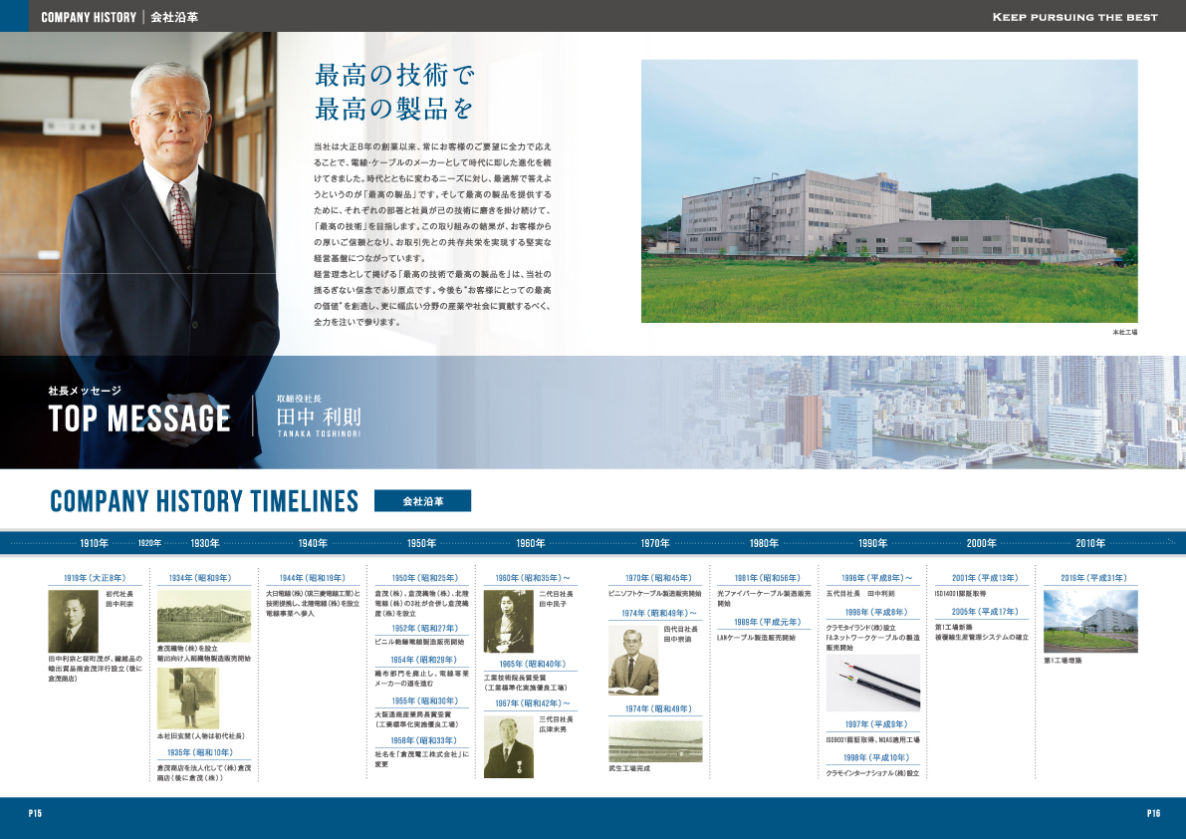The height and width of the screenshot is (839, 1186).
Task: Click the 1955年（昭和30年） entry heading
Action: point(424,701)
